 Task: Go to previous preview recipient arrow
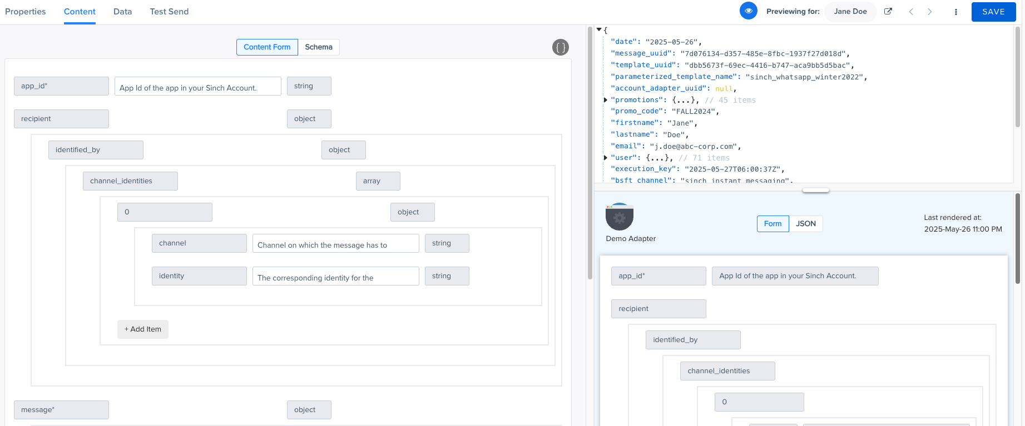click(x=911, y=12)
